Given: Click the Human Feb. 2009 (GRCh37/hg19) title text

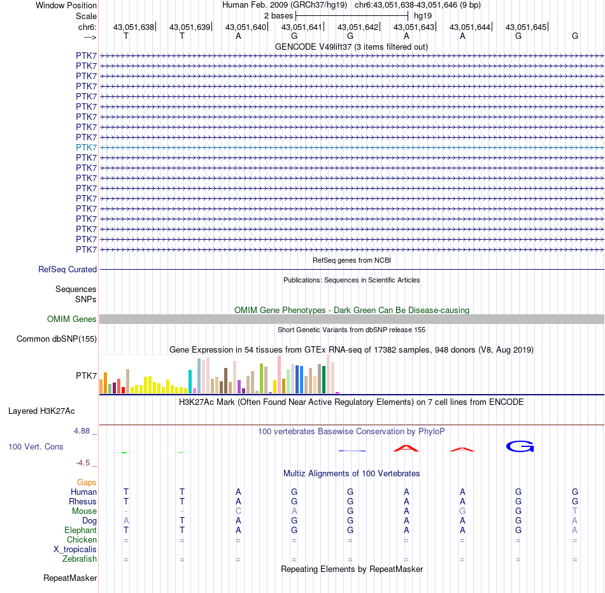Looking at the screenshot, I should [x=285, y=5].
